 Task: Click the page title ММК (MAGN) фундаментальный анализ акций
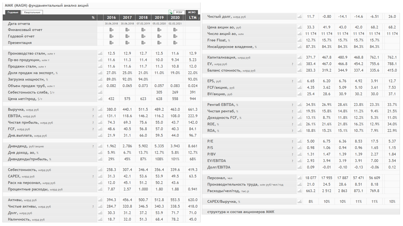47,6
